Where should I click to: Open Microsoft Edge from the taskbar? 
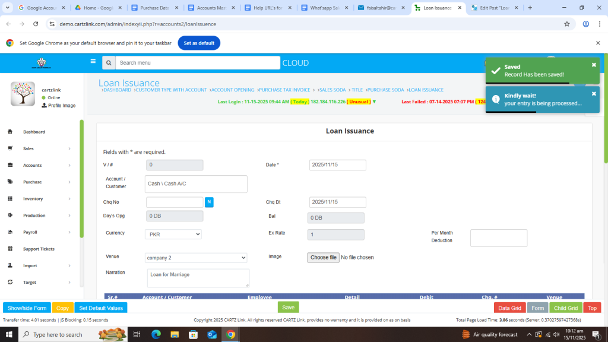pos(156,334)
